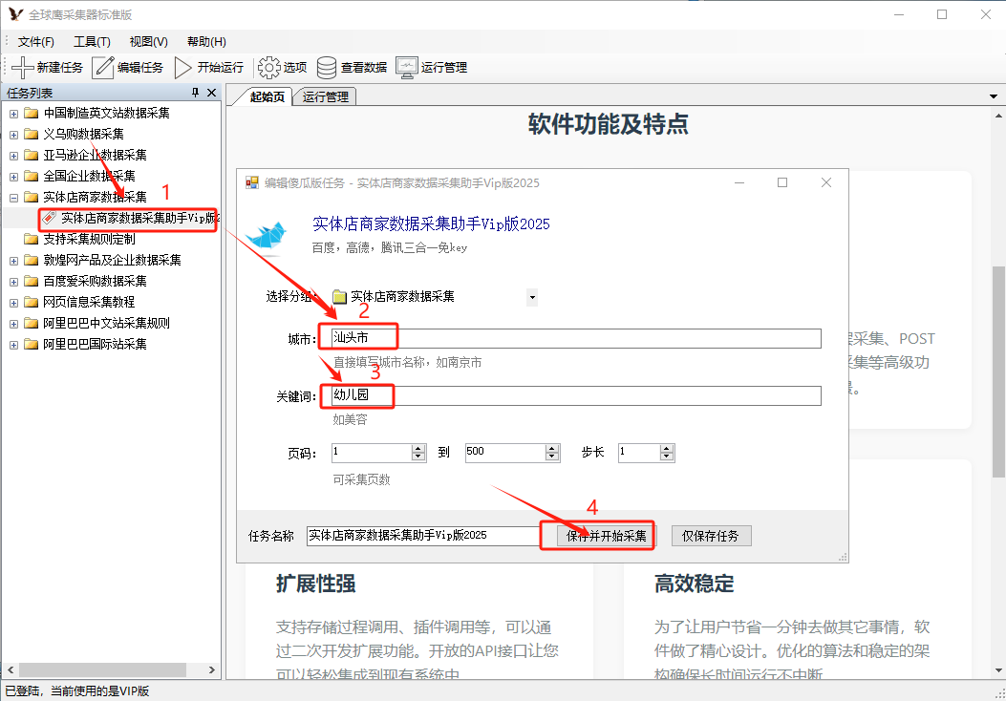This screenshot has height=701, width=1006.
Task: Collapse the 实体店商家数据采集 folder node
Action: pos(13,198)
